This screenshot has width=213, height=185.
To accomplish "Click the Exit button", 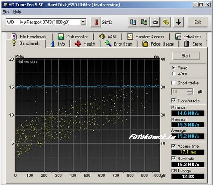I will (198, 22).
